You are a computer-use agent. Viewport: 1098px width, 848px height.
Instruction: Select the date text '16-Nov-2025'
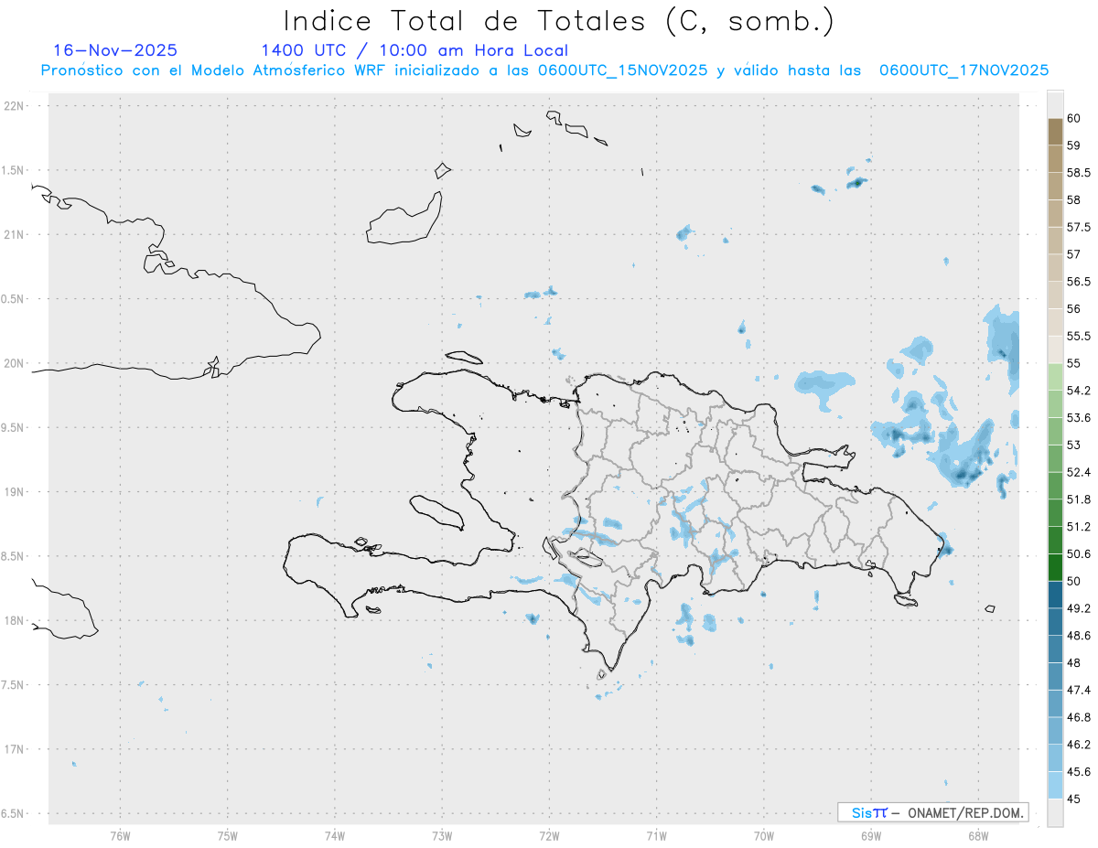115,50
